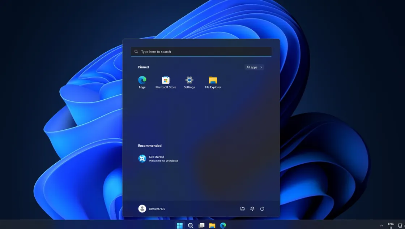Open the settings gear beside the power button

tap(252, 208)
